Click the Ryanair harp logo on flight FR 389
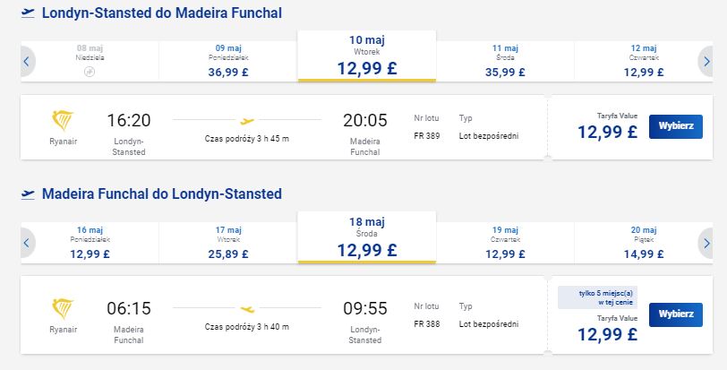727x370 pixels. pos(63,121)
